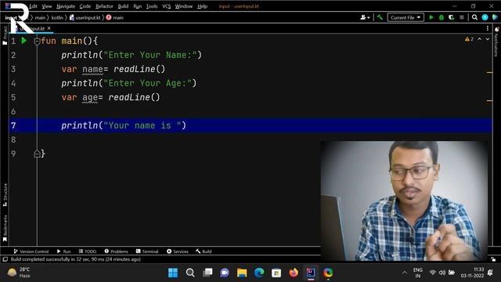Open File Explorer from taskbar
Viewport: 501px width, 282px height.
242,273
